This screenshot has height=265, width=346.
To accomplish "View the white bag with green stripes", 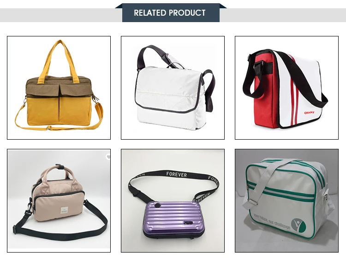I will pyautogui.click(x=286, y=200).
